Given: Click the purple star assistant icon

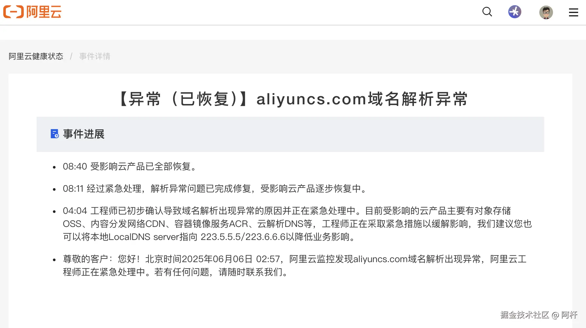Looking at the screenshot, I should [x=515, y=12].
